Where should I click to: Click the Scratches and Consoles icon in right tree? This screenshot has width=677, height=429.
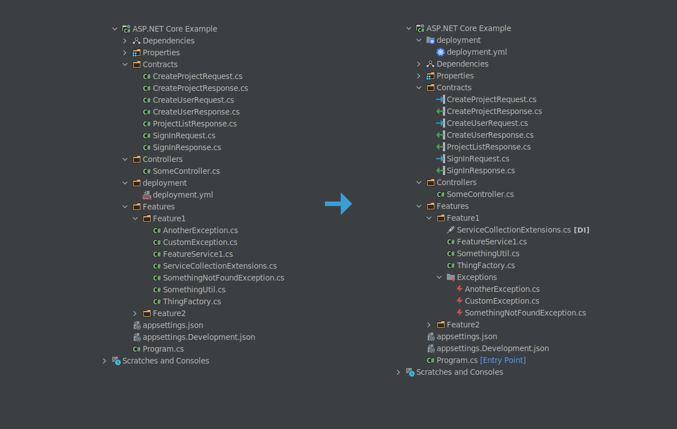click(410, 372)
